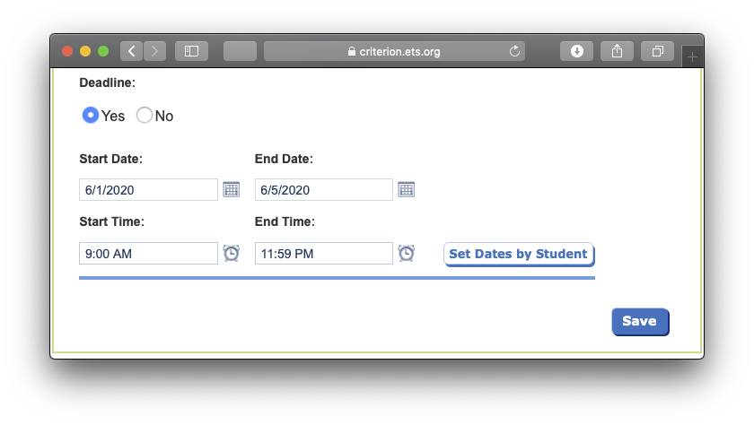Reload the criterion.ets.org page
Viewport: 754px width, 425px height.
514,51
